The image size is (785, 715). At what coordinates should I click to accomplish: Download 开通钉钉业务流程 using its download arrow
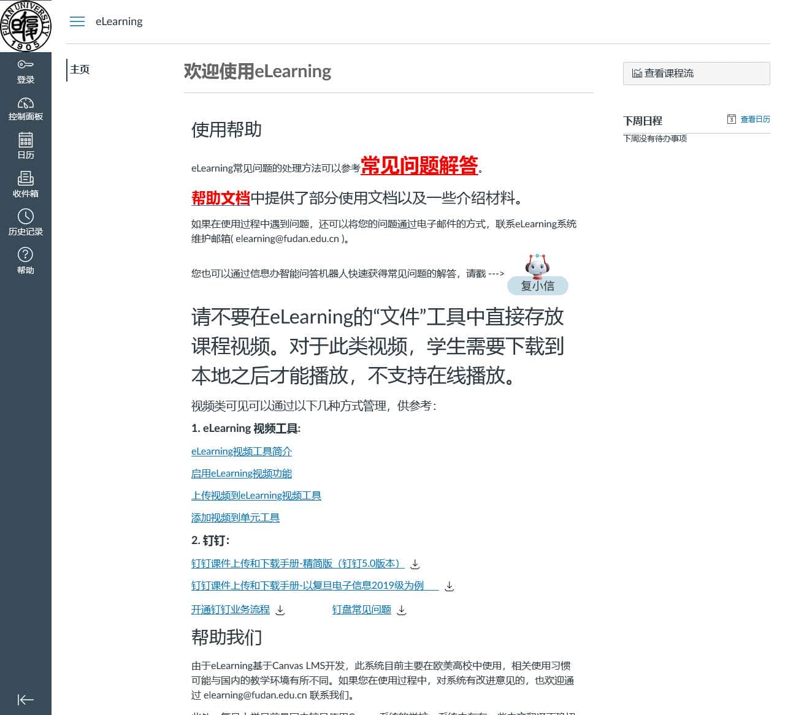click(x=280, y=610)
